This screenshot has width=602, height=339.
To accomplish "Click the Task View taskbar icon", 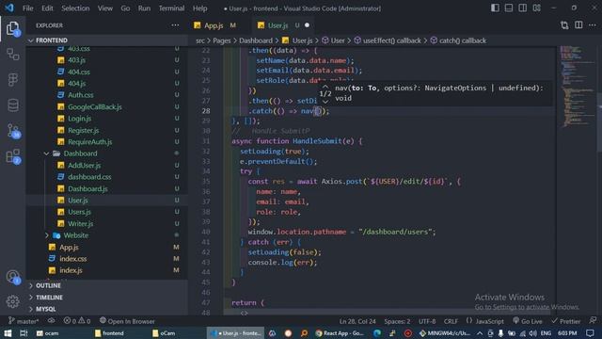I will tap(24, 332).
